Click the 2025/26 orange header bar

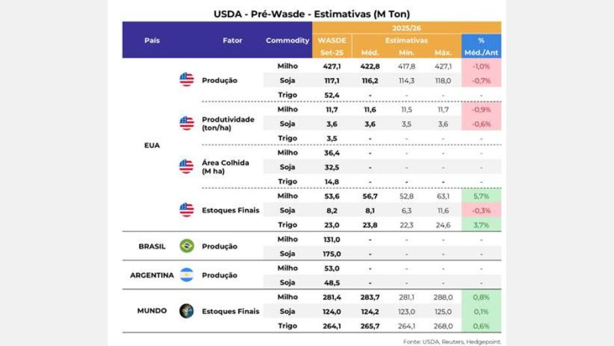coord(406,28)
